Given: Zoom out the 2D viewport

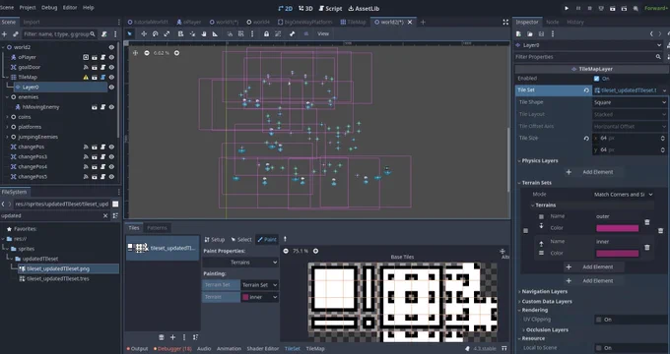Looking at the screenshot, I should (x=147, y=53).
